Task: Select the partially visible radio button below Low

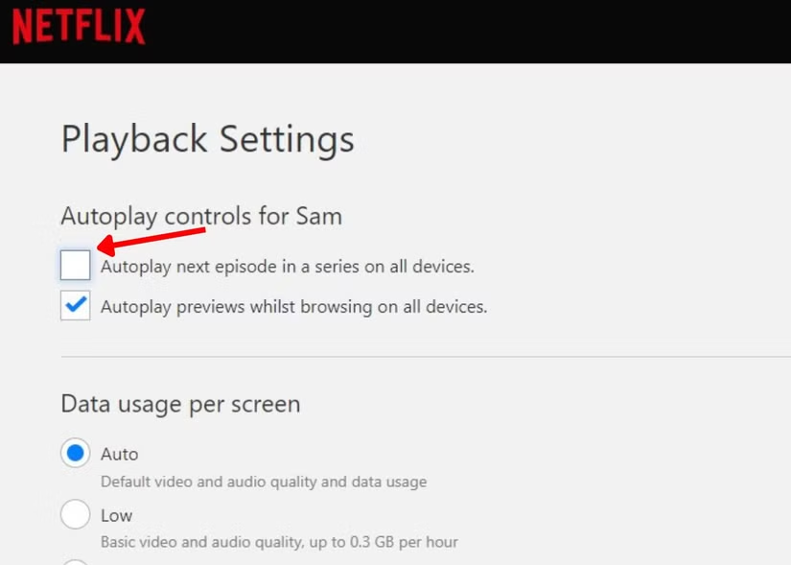Action: [76, 561]
